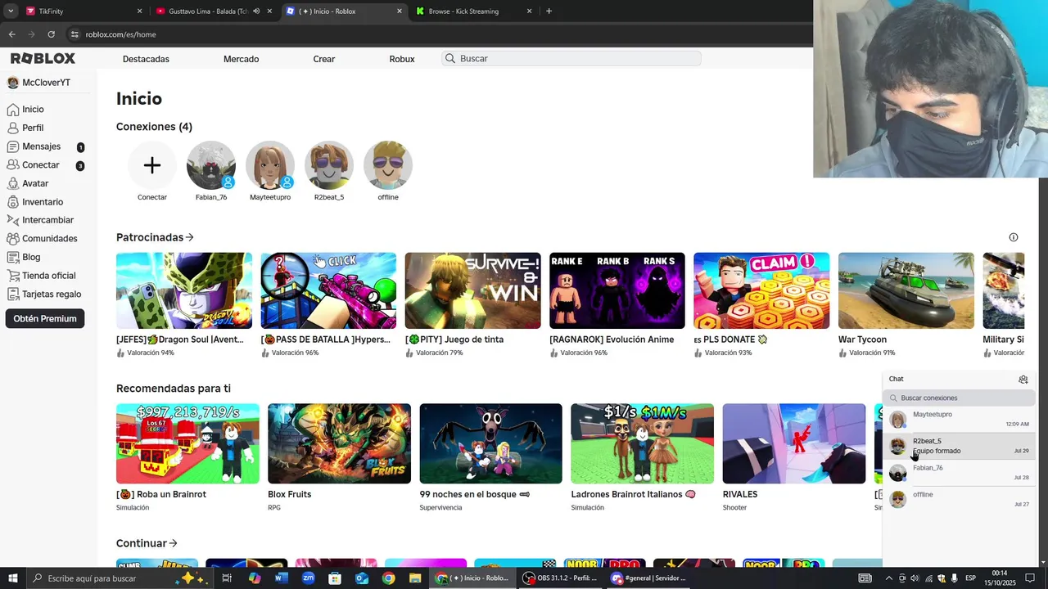Open Windows Start menu
The height and width of the screenshot is (589, 1048).
(13, 578)
